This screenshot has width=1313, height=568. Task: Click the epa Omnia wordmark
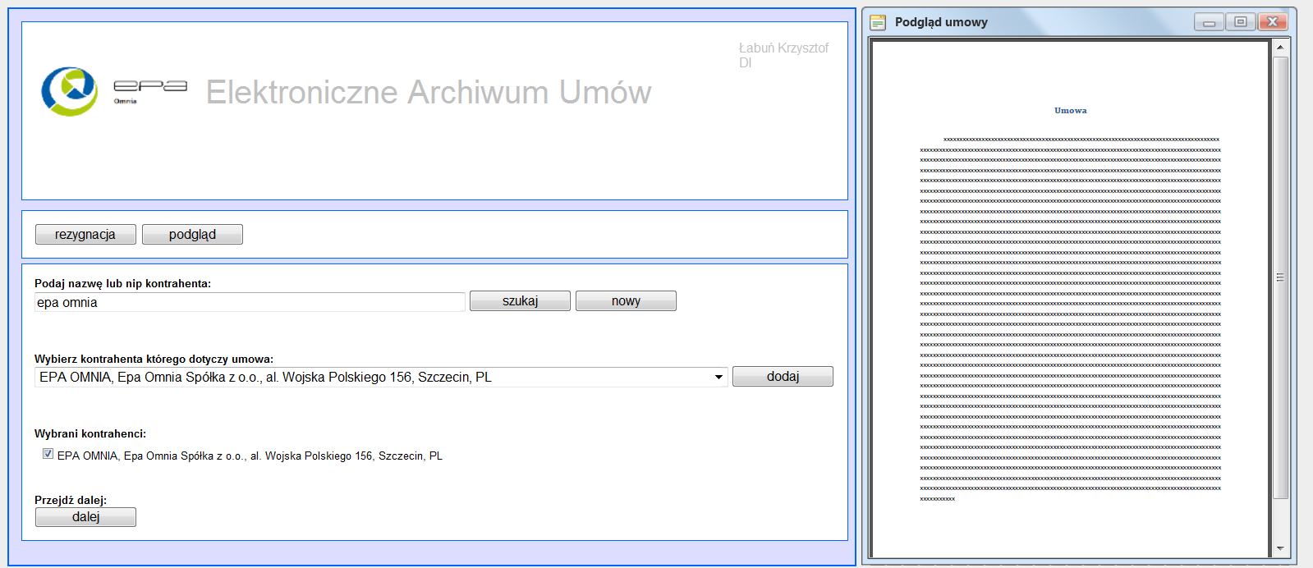tap(150, 91)
